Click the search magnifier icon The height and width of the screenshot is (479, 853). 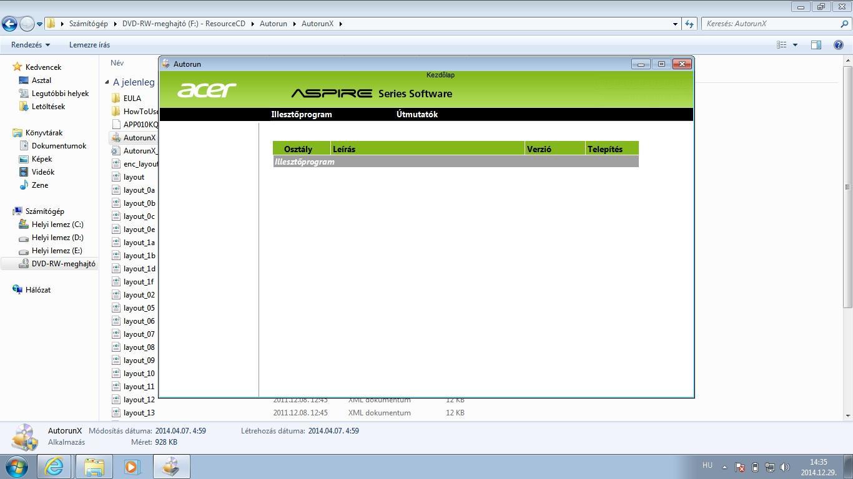pos(846,24)
